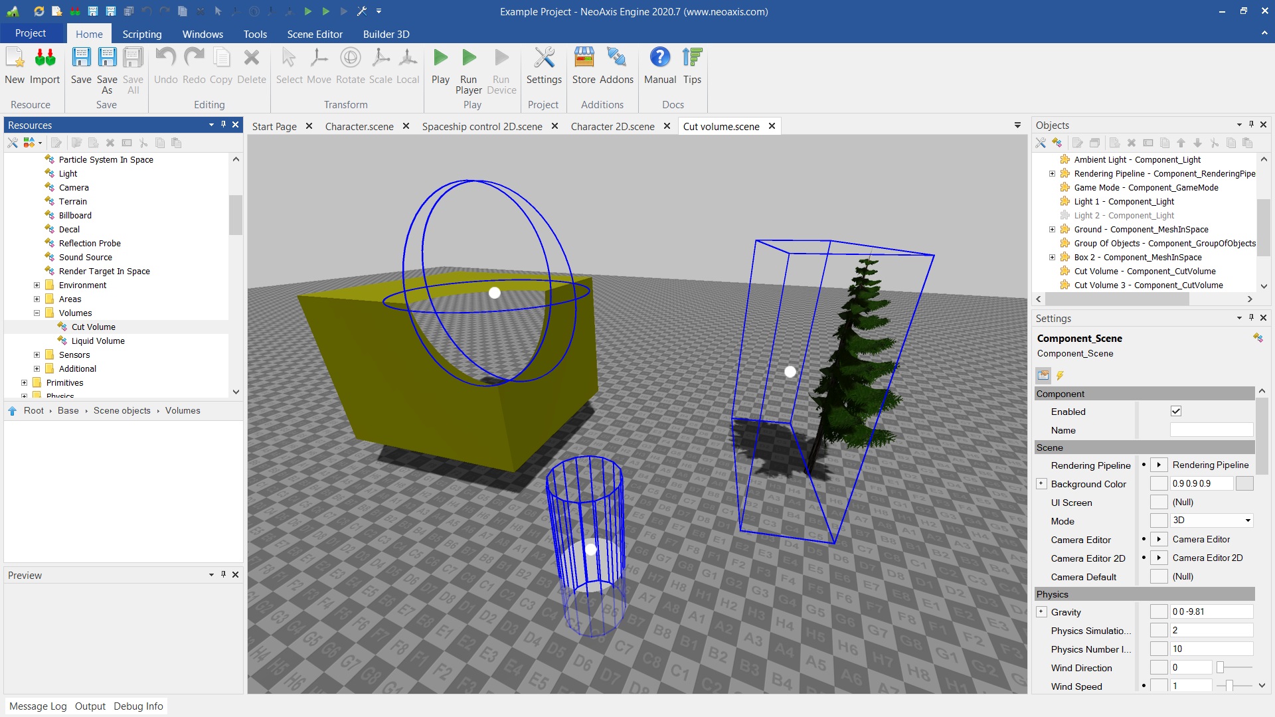The height and width of the screenshot is (717, 1275).
Task: Click the Message Log button
Action: click(x=38, y=706)
